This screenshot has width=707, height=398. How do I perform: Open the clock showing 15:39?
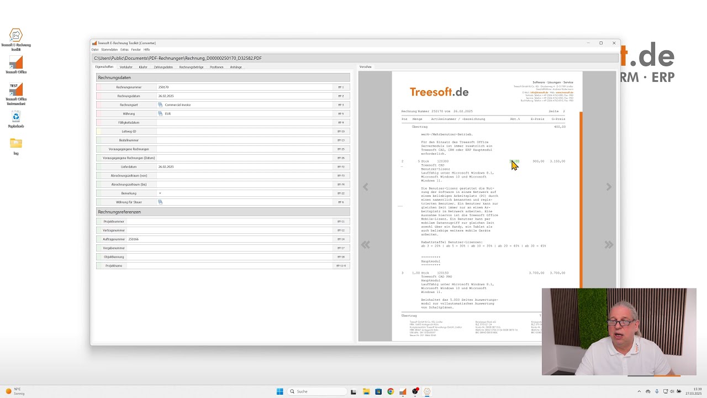coord(693,391)
